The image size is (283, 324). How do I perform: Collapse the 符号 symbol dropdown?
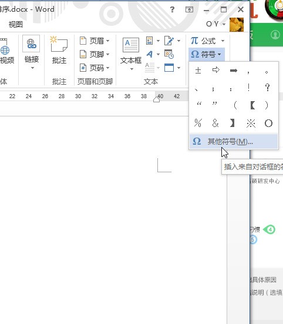[207, 54]
